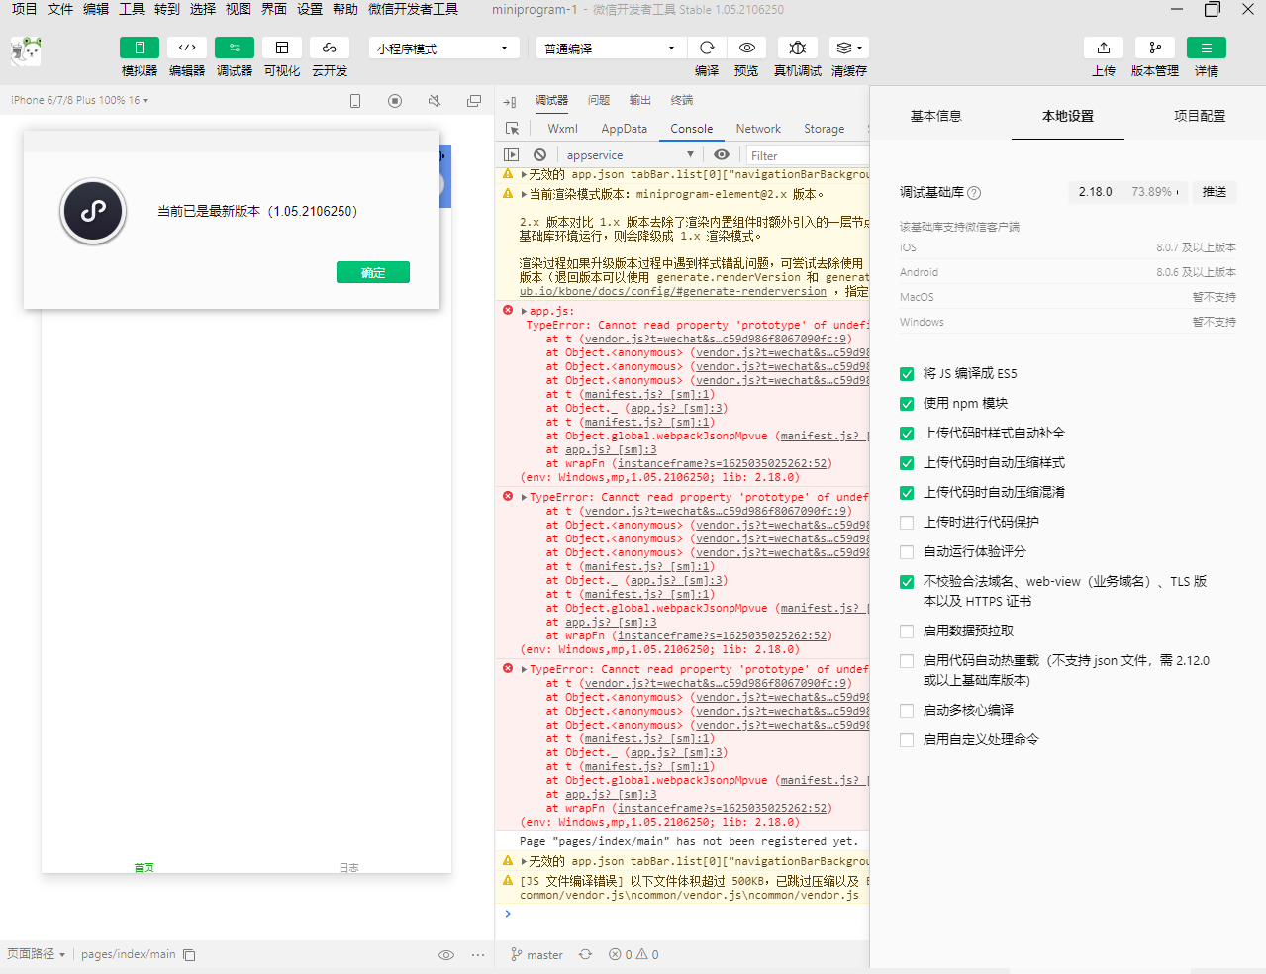The height and width of the screenshot is (974, 1266).
Task: Uncheck 使用 npm 模块
Action: [907, 404]
